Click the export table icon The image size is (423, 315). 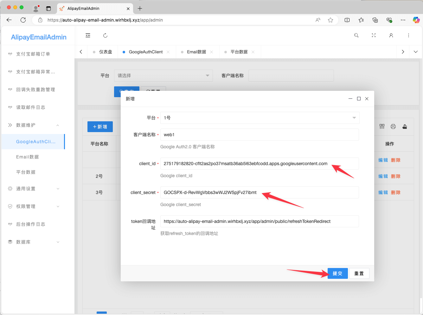405,126
